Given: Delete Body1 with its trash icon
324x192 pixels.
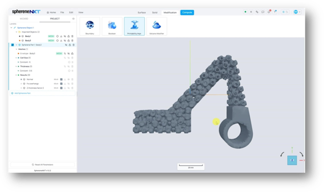Looking at the screenshot, I should (72, 36).
